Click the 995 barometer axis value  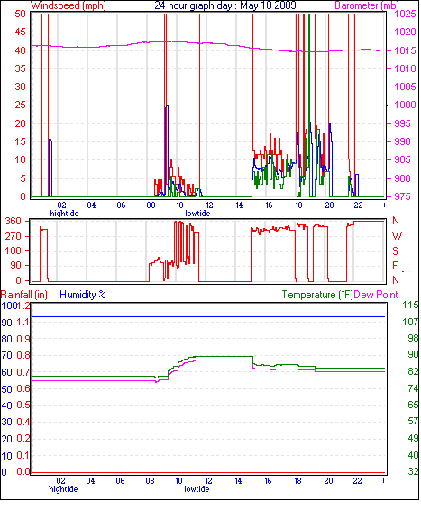(x=402, y=123)
